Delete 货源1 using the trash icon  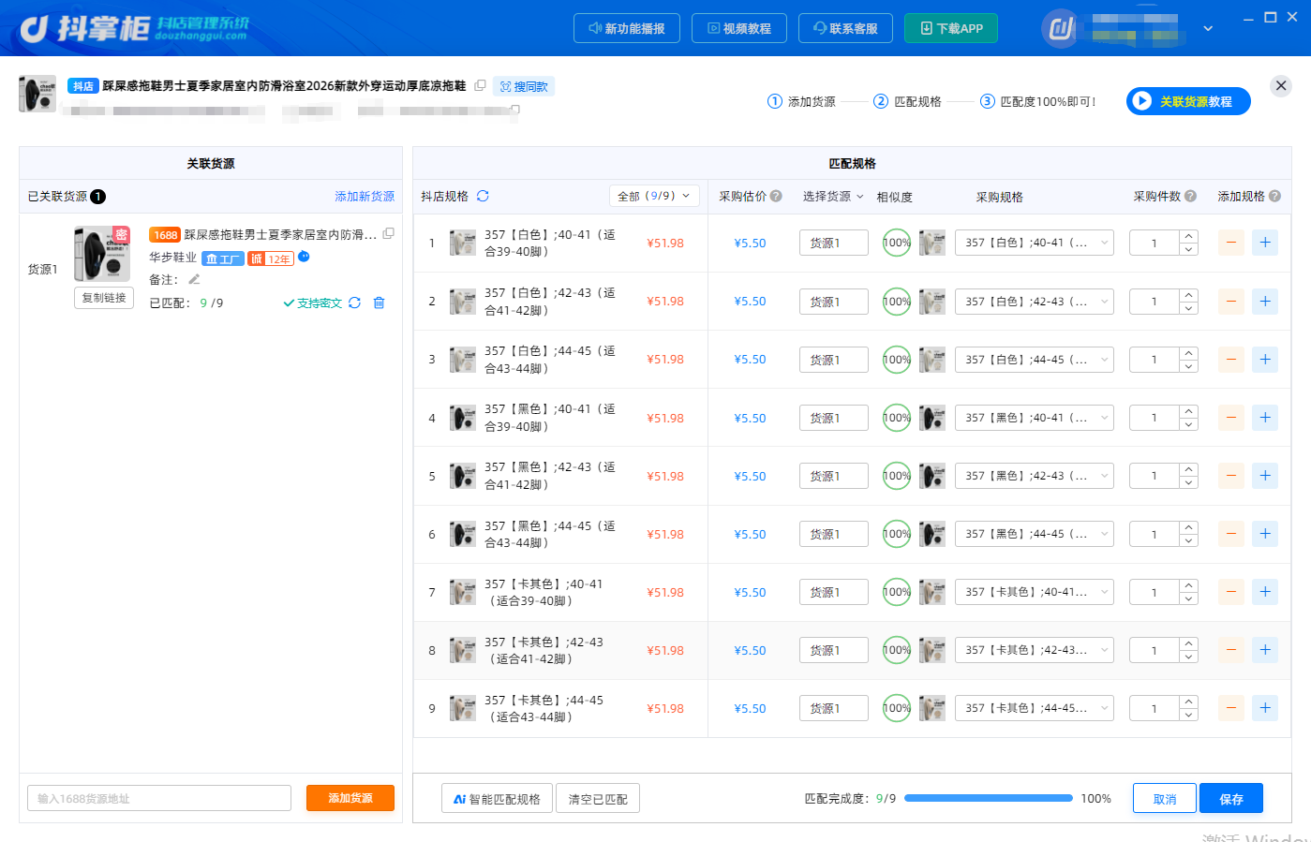(379, 303)
